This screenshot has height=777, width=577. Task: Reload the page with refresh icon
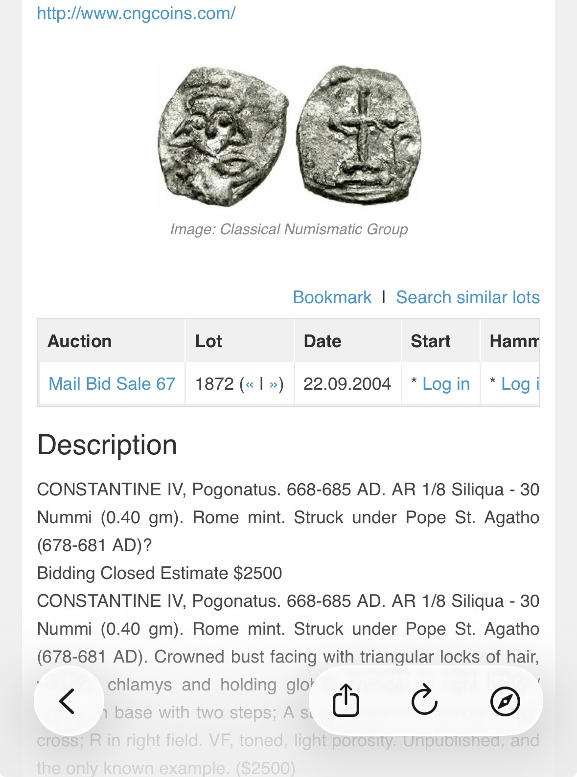click(424, 701)
